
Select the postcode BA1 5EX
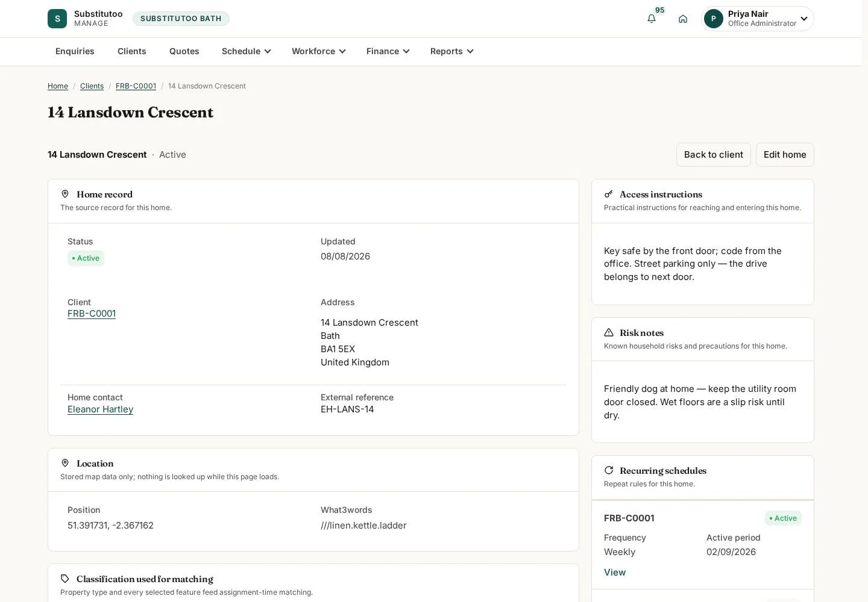pyautogui.click(x=338, y=349)
